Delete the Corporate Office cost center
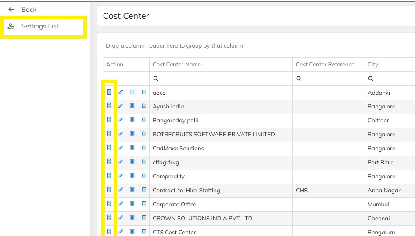This screenshot has height=236, width=415. coord(143,204)
